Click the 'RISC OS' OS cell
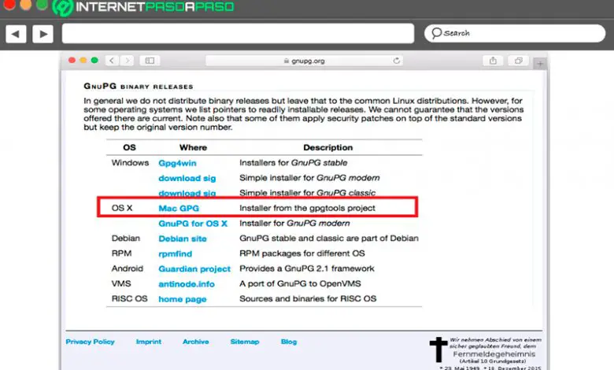This screenshot has width=614, height=370. pyautogui.click(x=129, y=298)
